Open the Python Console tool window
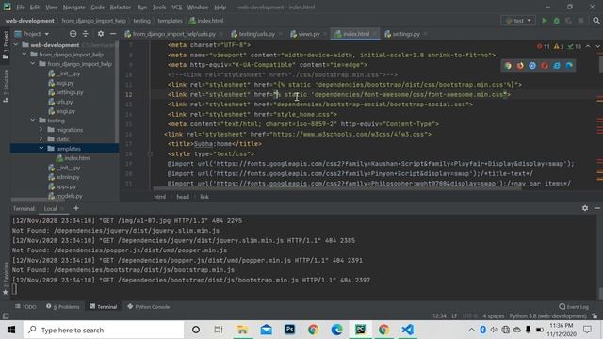603x339 pixels. pos(149,307)
